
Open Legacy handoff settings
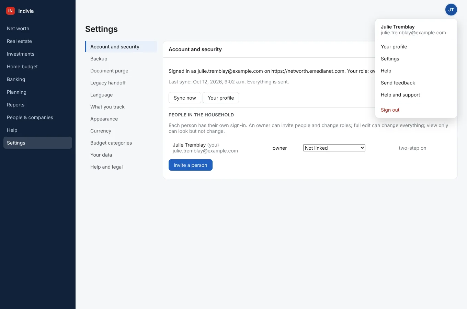point(121,83)
